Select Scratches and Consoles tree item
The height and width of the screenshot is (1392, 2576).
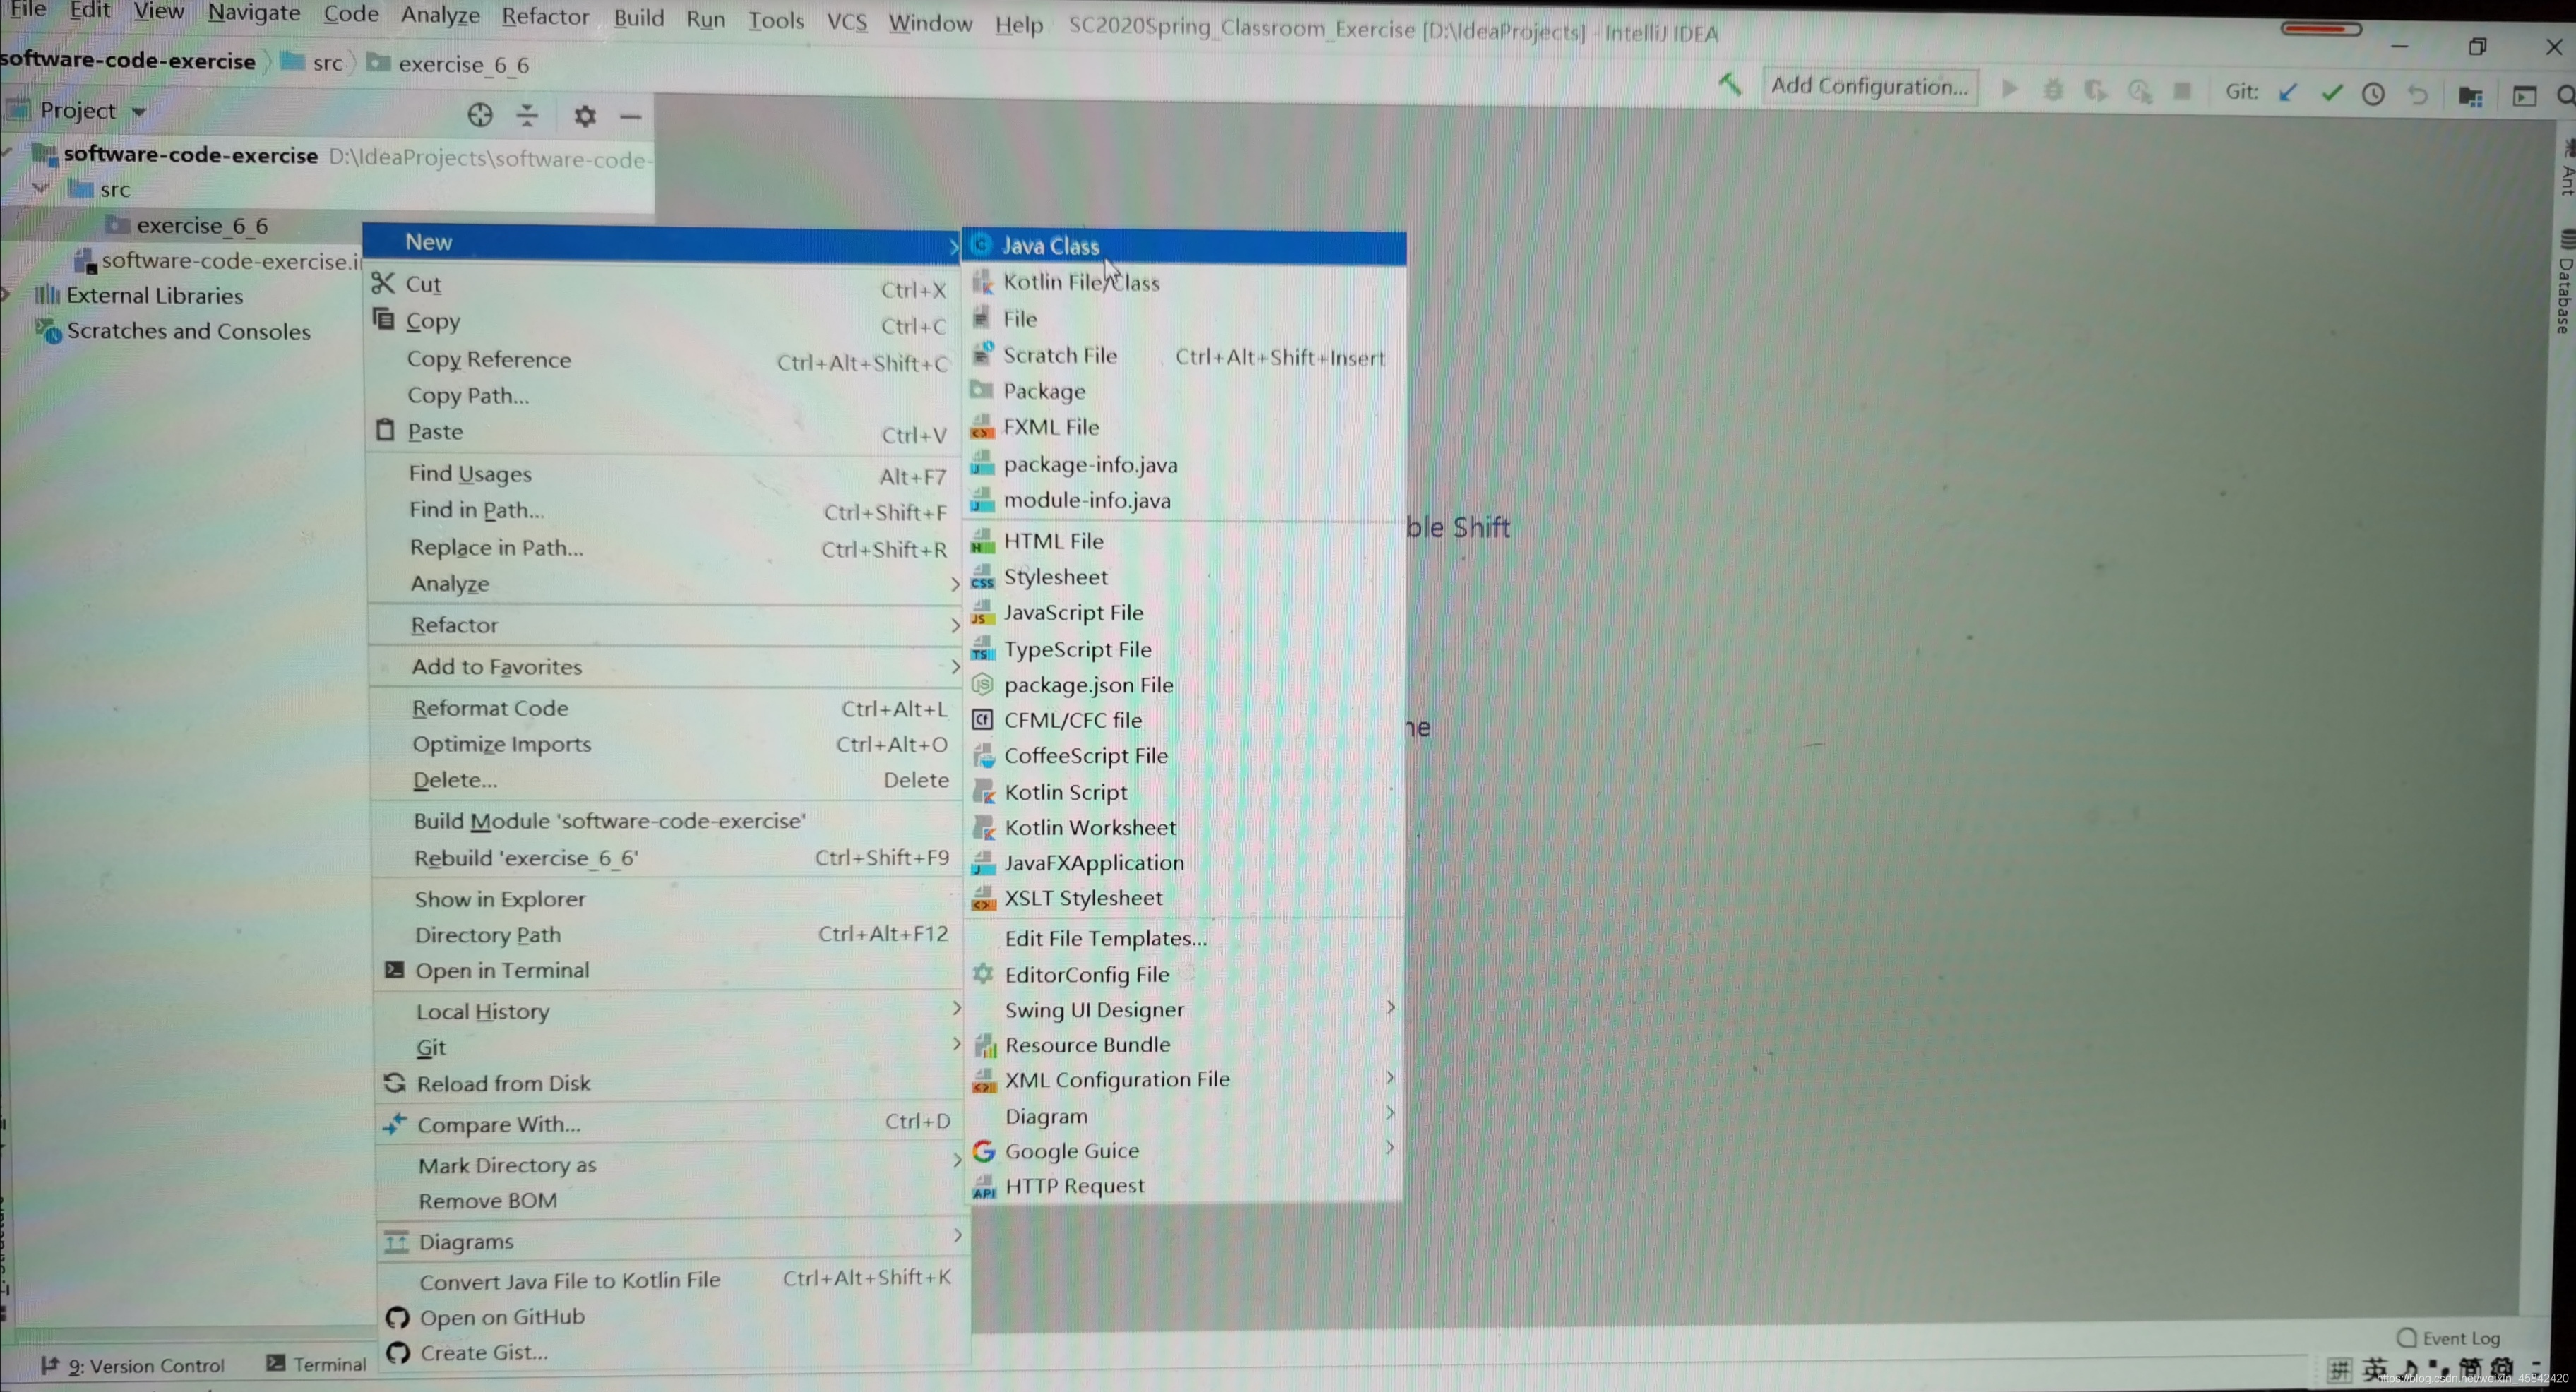(188, 331)
